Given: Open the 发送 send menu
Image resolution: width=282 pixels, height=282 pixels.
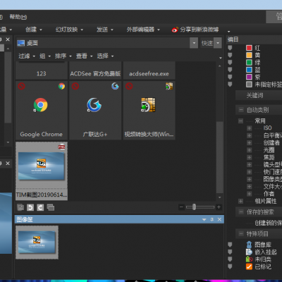Looking at the screenshot, I should click(x=105, y=30).
